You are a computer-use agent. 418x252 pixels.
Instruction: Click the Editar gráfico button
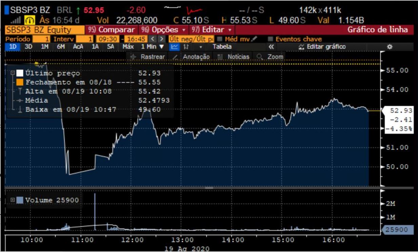(322, 47)
